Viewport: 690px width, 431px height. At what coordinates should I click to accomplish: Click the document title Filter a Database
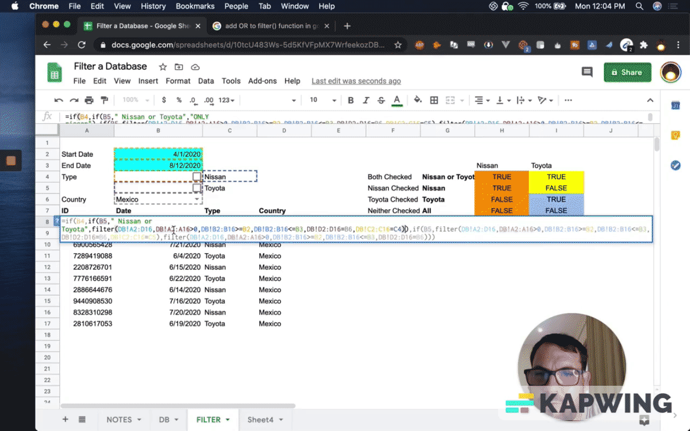tap(111, 66)
